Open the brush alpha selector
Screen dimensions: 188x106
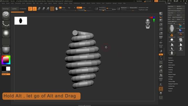[x=6, y=33]
